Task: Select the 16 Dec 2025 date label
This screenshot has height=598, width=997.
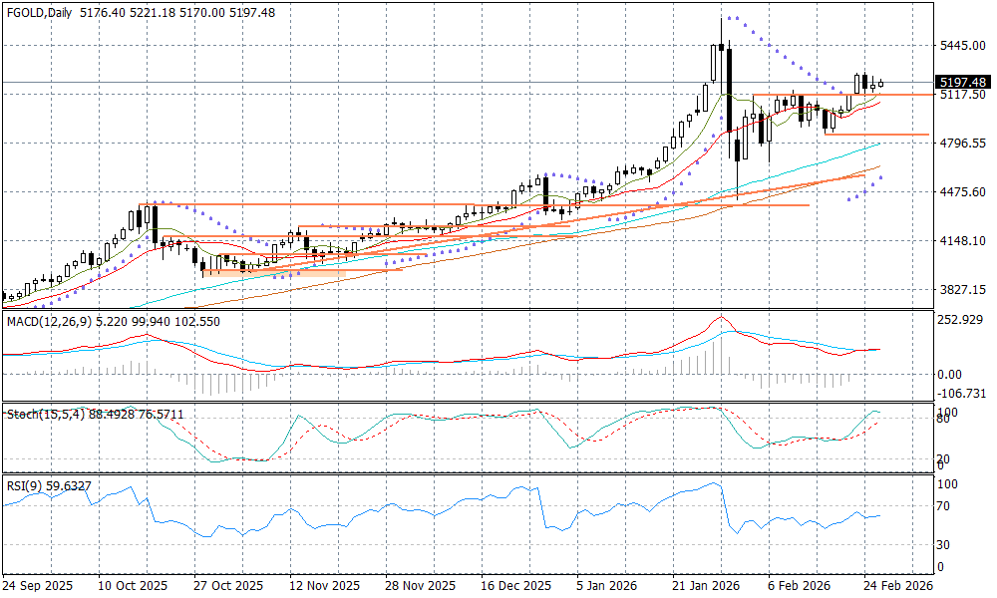Action: 514,586
